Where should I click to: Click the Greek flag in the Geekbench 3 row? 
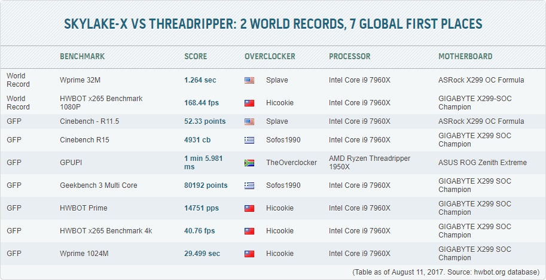click(x=249, y=185)
